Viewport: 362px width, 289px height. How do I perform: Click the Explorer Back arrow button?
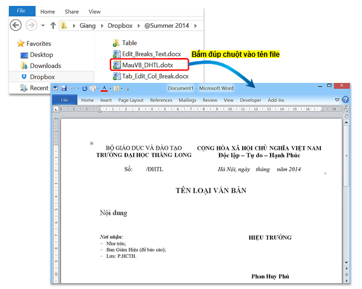(x=16, y=25)
